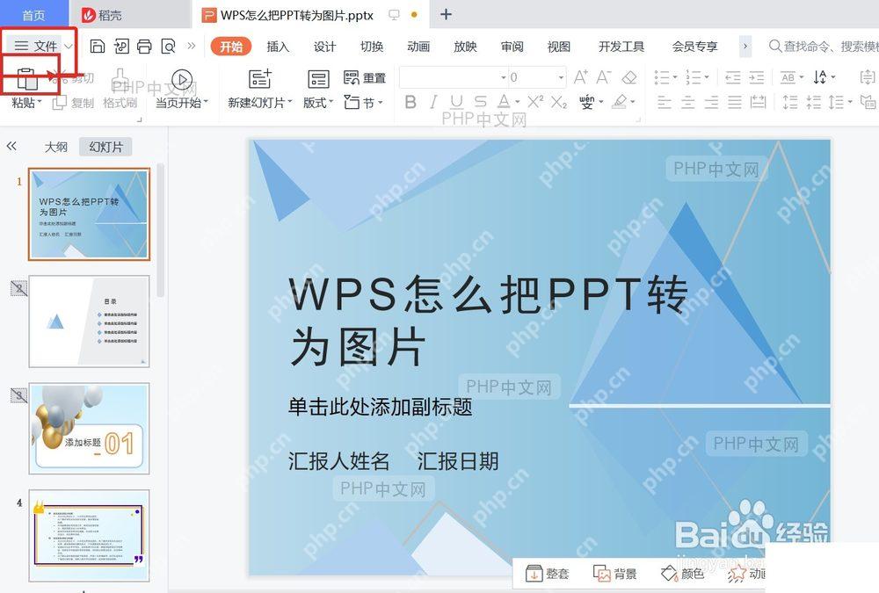Click the Reset (重置) button

[x=365, y=78]
